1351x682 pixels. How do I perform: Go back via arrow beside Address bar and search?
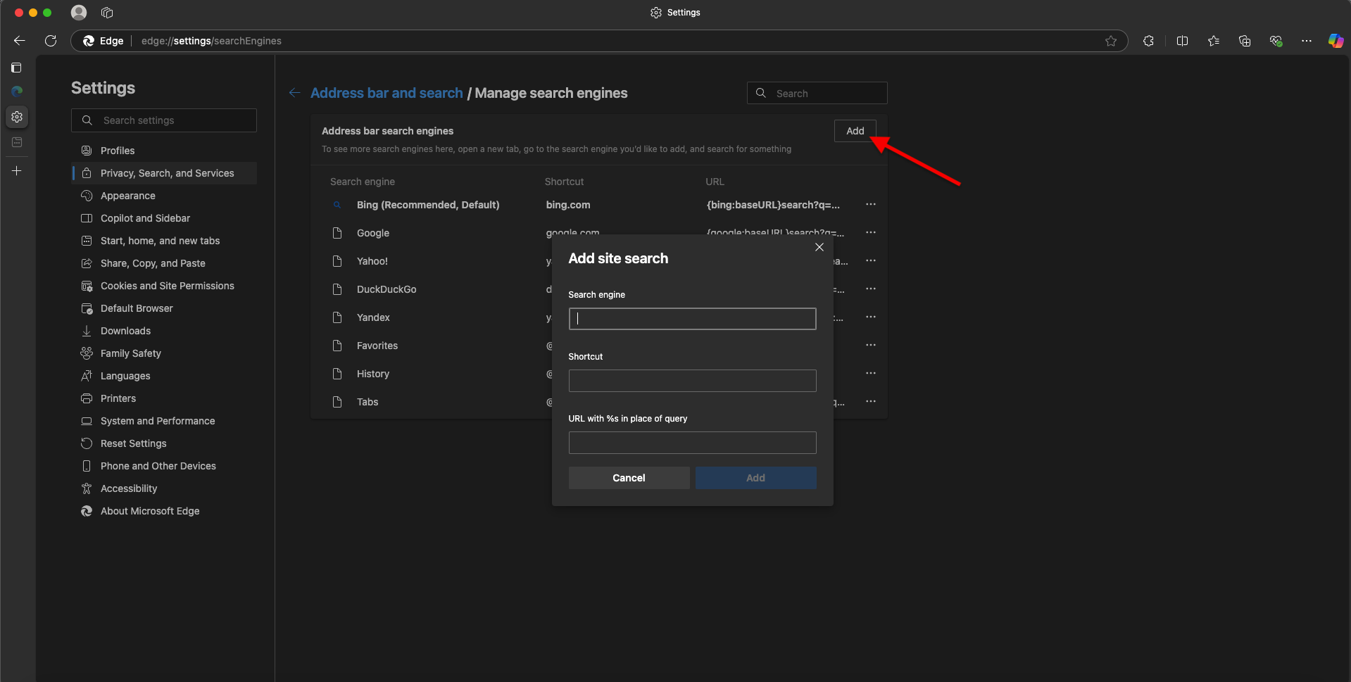295,93
